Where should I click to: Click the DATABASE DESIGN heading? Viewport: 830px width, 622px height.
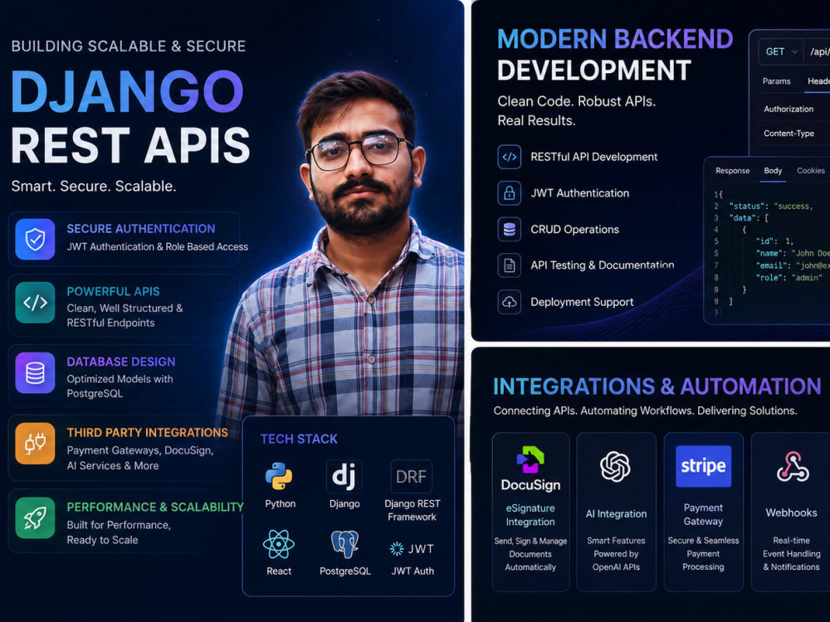120,362
